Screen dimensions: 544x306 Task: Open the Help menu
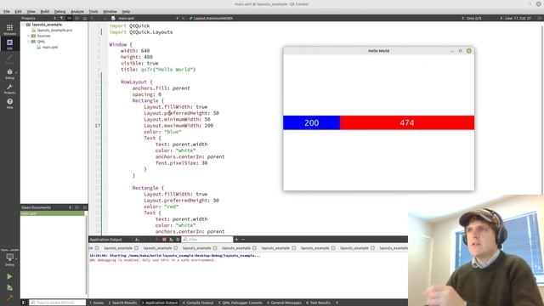pyautogui.click(x=126, y=11)
